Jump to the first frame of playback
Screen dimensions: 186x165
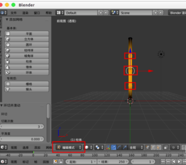(163, 161)
